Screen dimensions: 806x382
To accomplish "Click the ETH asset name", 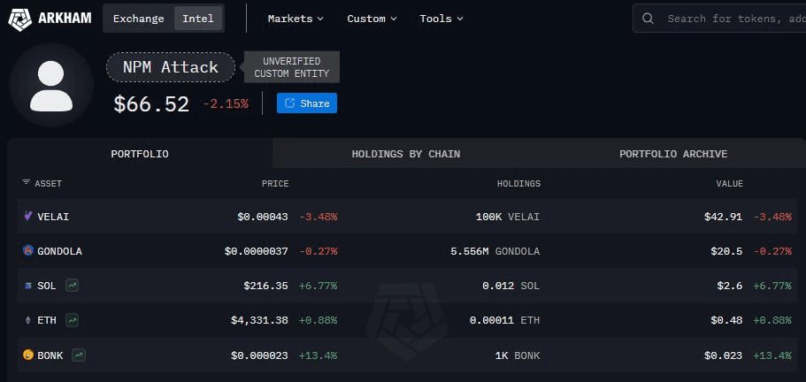I will coord(47,320).
